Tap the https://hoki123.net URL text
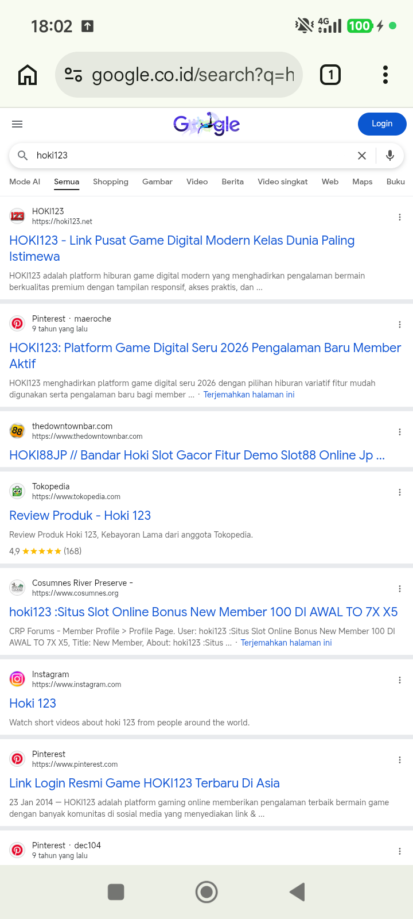Image resolution: width=413 pixels, height=919 pixels. click(x=62, y=222)
